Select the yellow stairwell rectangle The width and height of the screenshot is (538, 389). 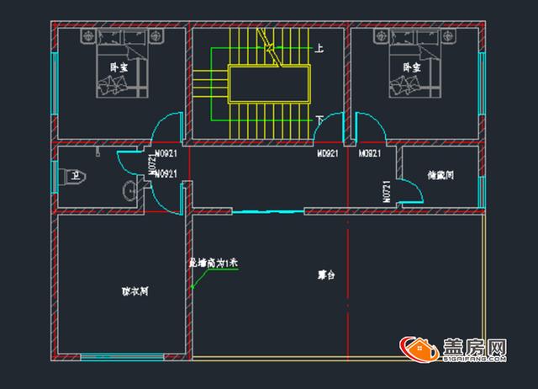click(269, 86)
